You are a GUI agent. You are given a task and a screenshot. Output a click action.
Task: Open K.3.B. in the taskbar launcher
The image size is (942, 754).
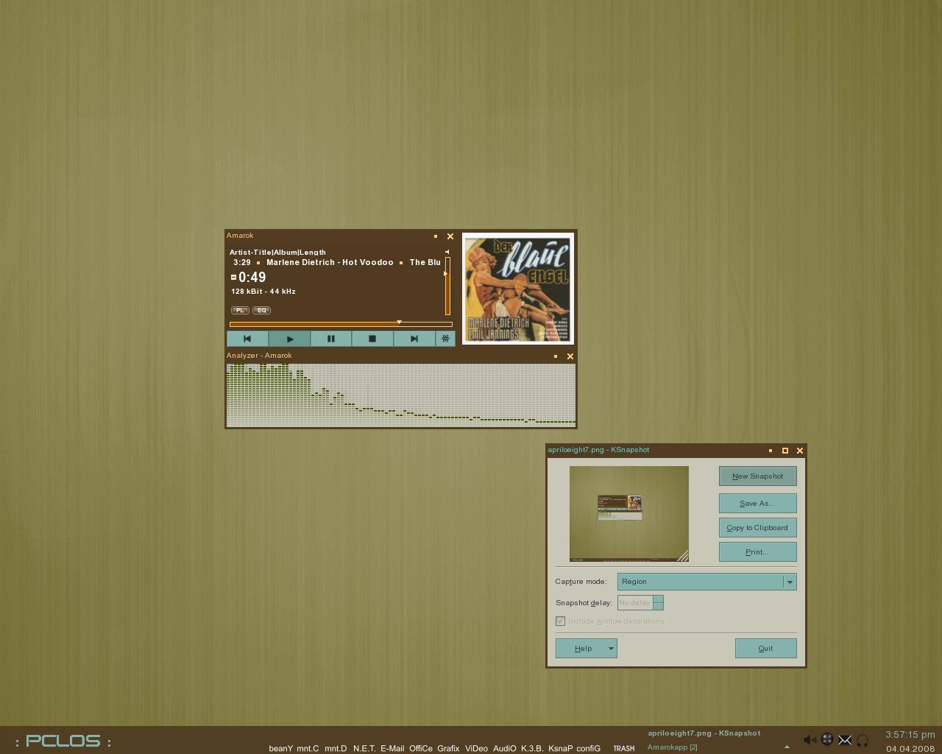532,748
